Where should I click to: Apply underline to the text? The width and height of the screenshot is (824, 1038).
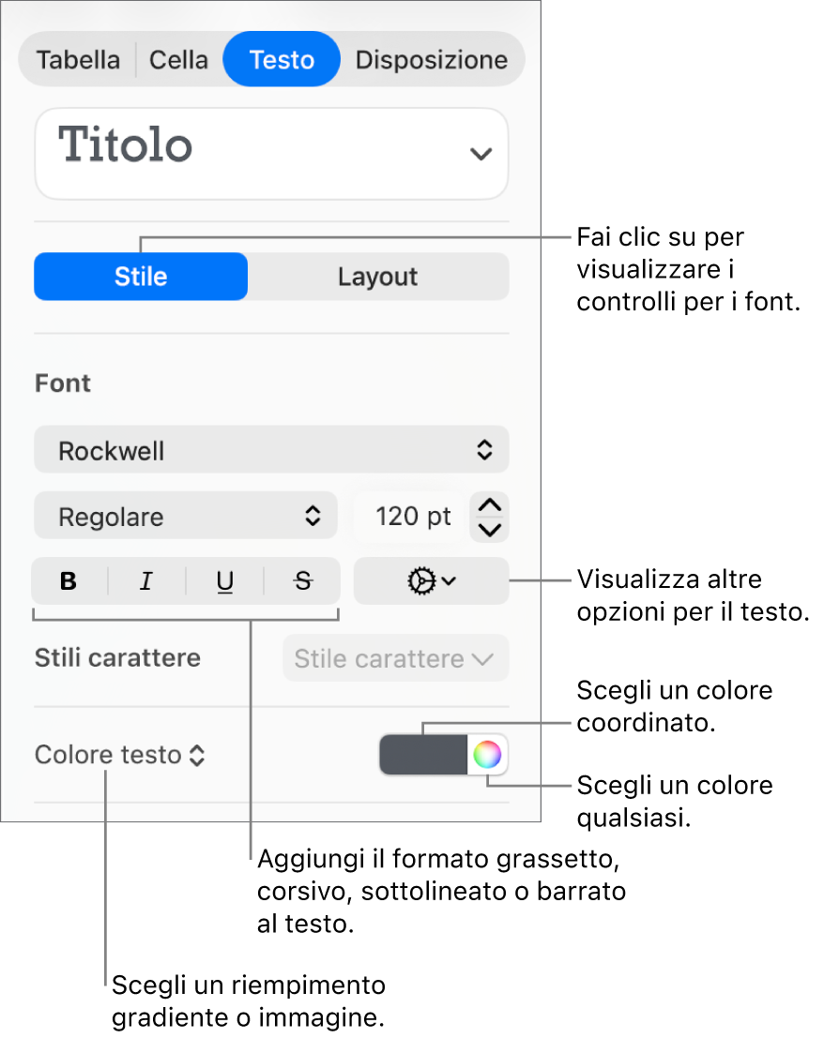(225, 581)
